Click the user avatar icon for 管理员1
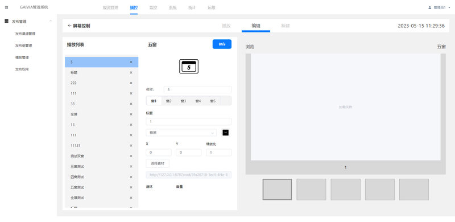This screenshot has height=222, width=455. click(x=430, y=8)
